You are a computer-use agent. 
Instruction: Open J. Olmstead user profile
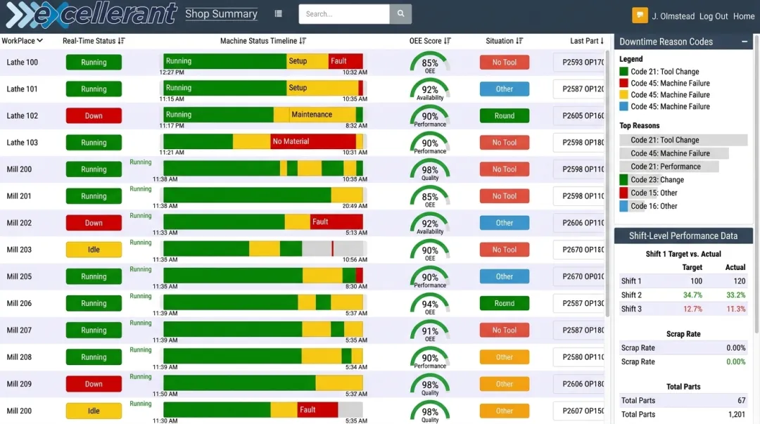click(x=673, y=16)
